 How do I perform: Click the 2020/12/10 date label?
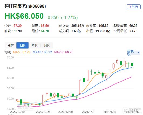click(17, 112)
